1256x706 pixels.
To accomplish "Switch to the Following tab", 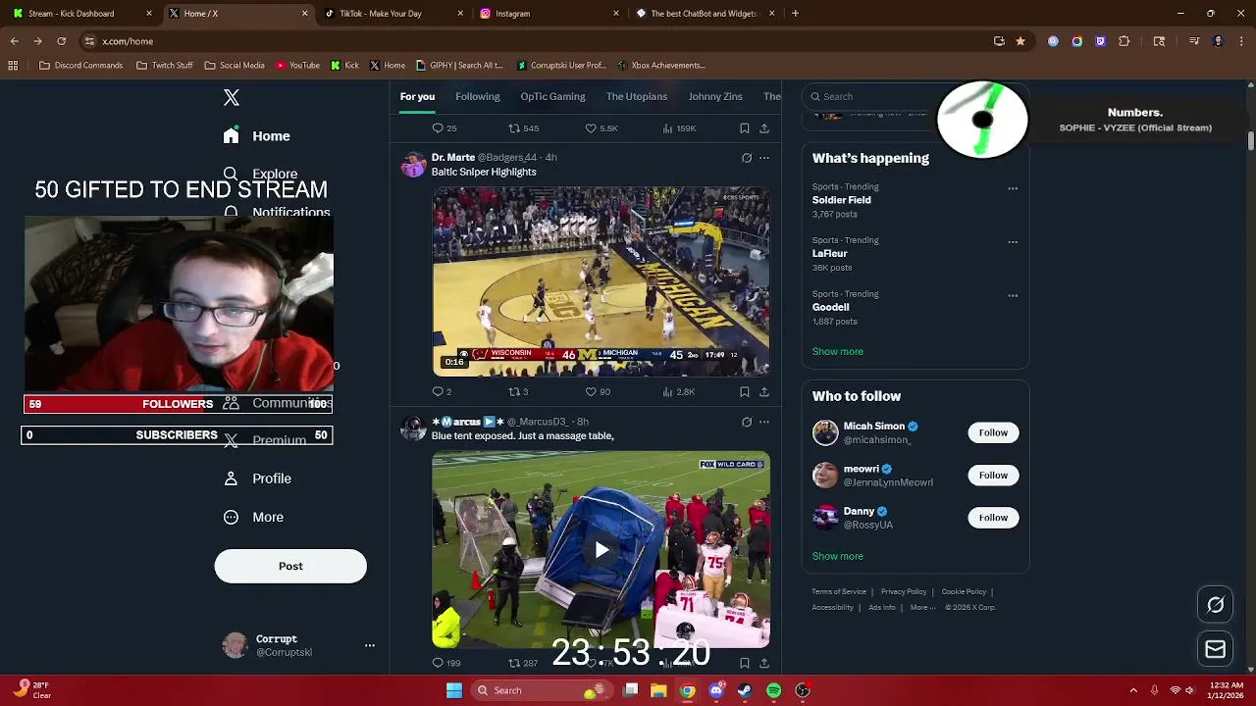I will [478, 96].
